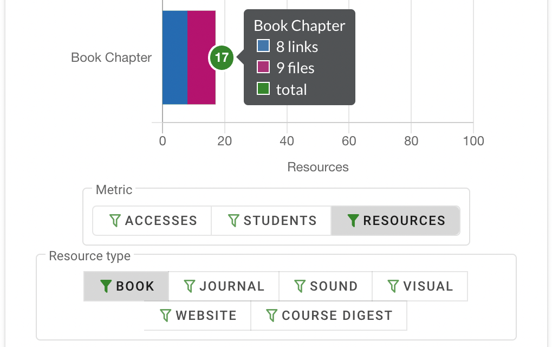Disable the BOOK resource type filter
Screen dimensions: 552x347
pyautogui.click(x=126, y=286)
